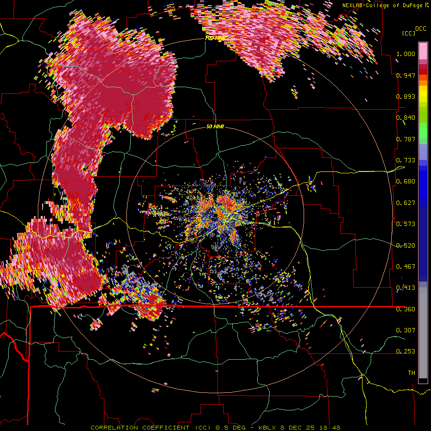Click the [CC] units label
431x431 pixels.
click(409, 33)
